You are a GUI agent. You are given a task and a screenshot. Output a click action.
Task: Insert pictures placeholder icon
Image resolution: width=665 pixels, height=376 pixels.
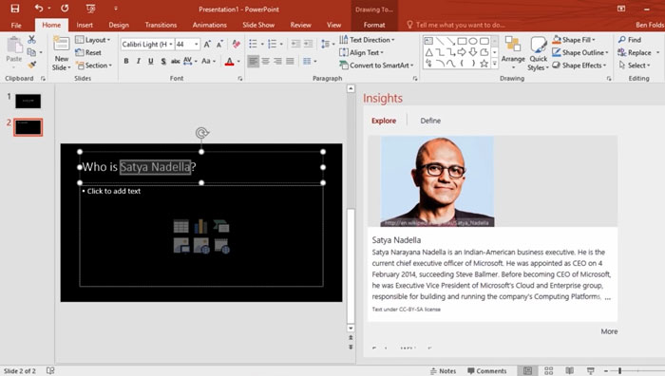click(x=181, y=245)
